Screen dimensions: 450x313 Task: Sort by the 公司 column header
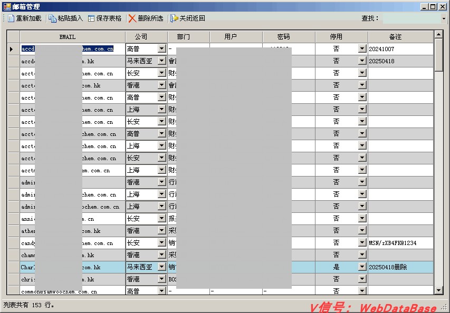pos(146,37)
